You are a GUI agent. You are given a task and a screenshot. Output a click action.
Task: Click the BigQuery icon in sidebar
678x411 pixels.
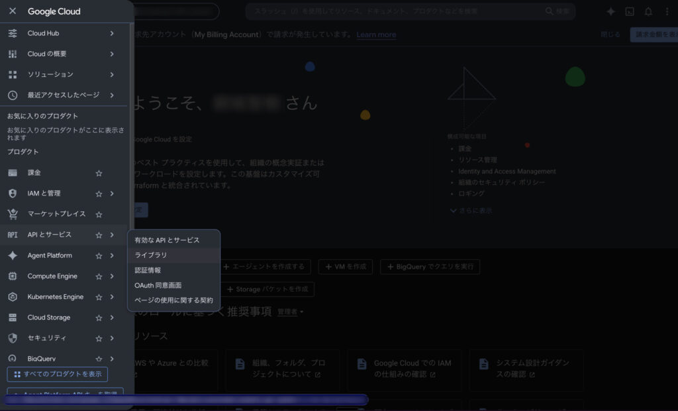(x=13, y=358)
